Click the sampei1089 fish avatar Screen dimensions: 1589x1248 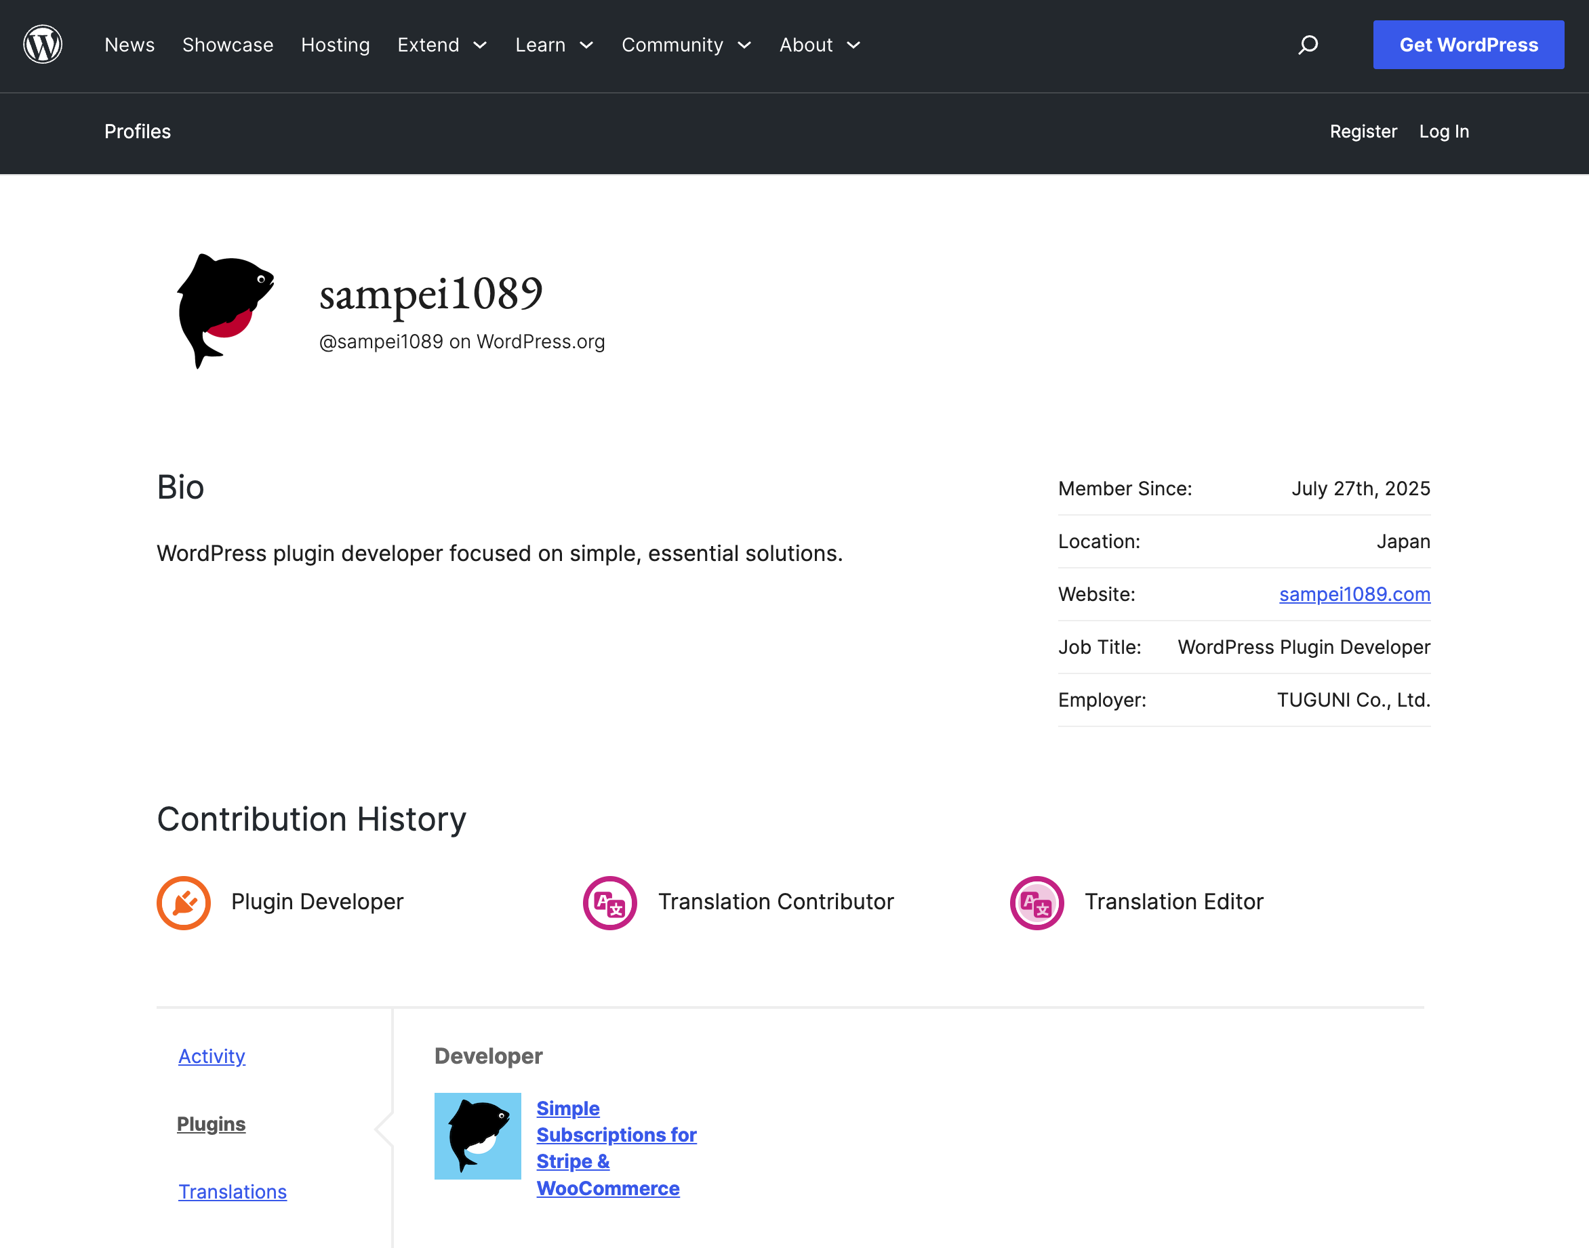click(x=225, y=310)
